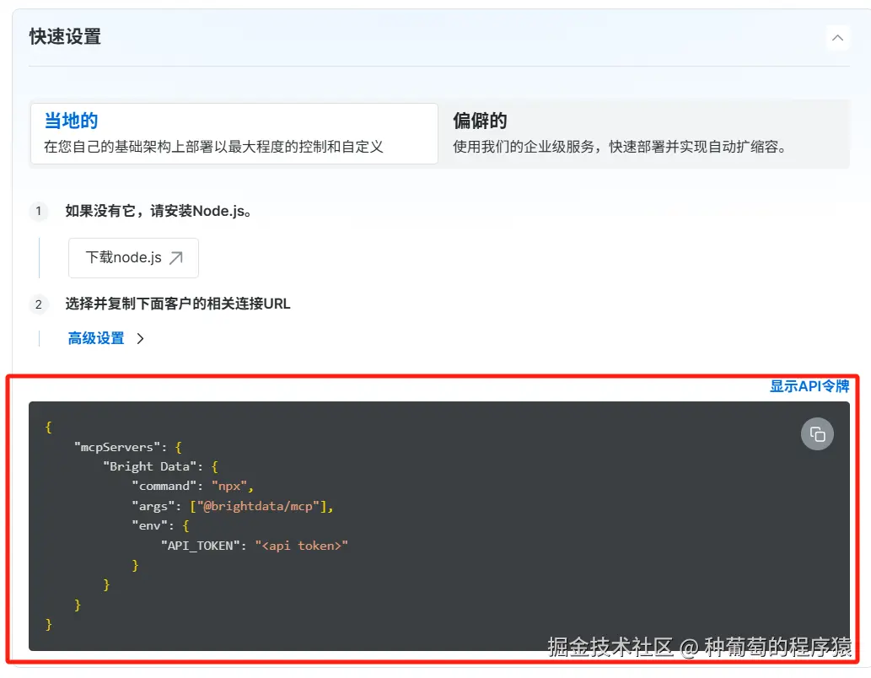
Task: Click description 使用我们的企业级服务，快速部署并实现自动扩缩容
Action: [620, 147]
